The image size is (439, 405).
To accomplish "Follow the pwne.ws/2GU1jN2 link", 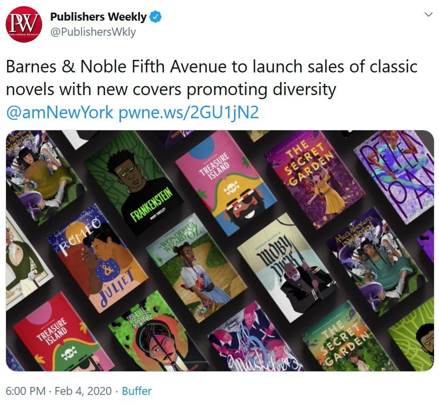I will pos(189,112).
